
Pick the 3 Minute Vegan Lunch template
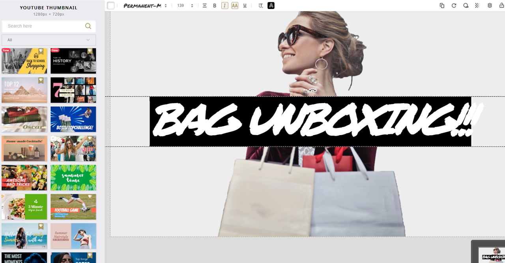[x=24, y=207]
